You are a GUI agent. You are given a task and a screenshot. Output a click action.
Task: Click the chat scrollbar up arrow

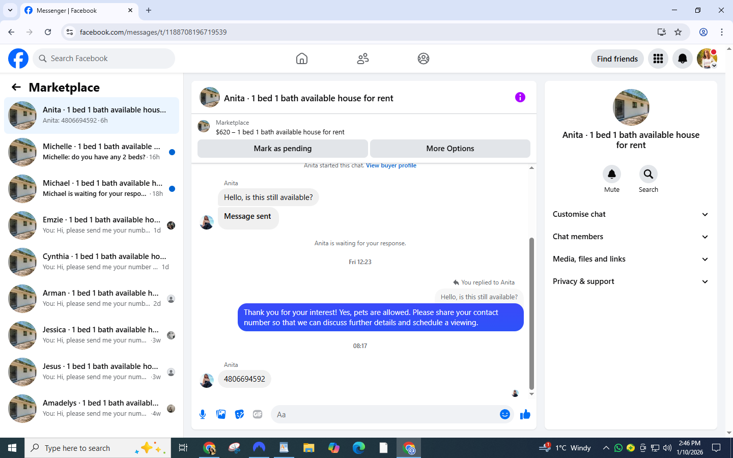pos(531,167)
